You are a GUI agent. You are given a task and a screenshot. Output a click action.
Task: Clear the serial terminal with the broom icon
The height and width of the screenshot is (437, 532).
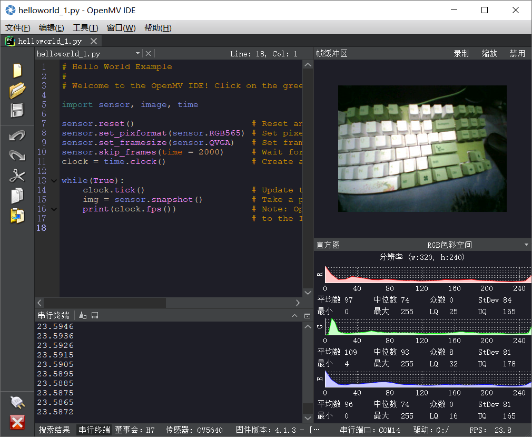point(83,315)
